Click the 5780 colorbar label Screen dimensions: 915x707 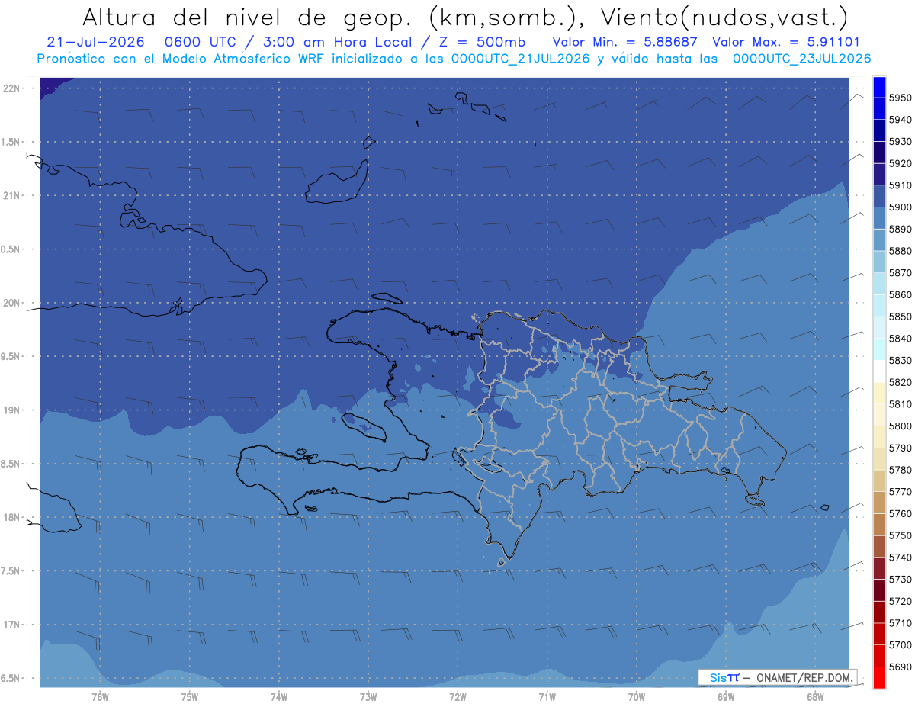coord(901,470)
